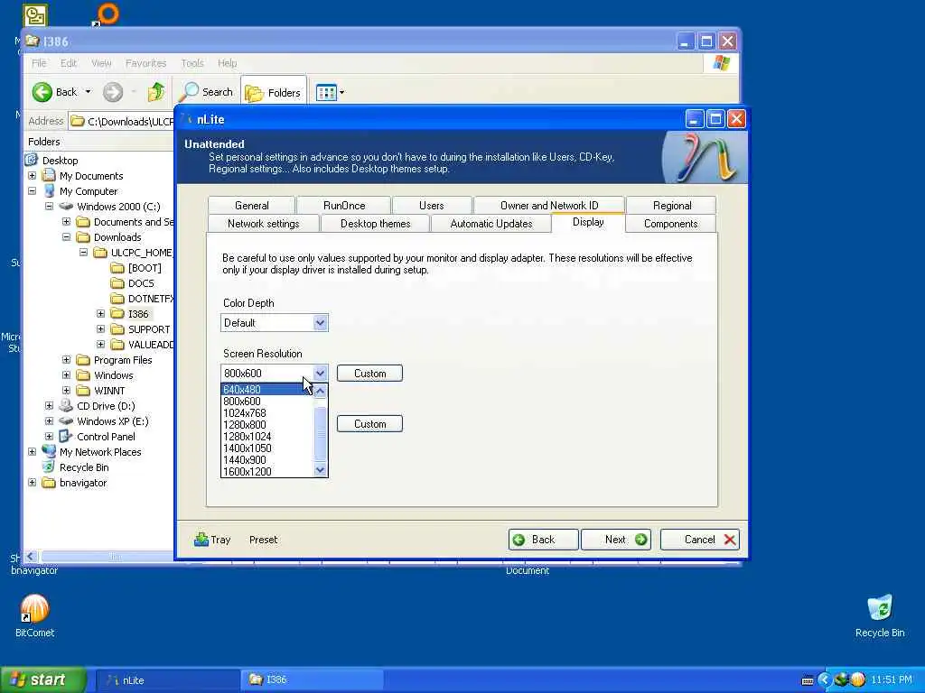The image size is (925, 693).
Task: Choose 640x480 from resolution list
Action: coord(266,390)
